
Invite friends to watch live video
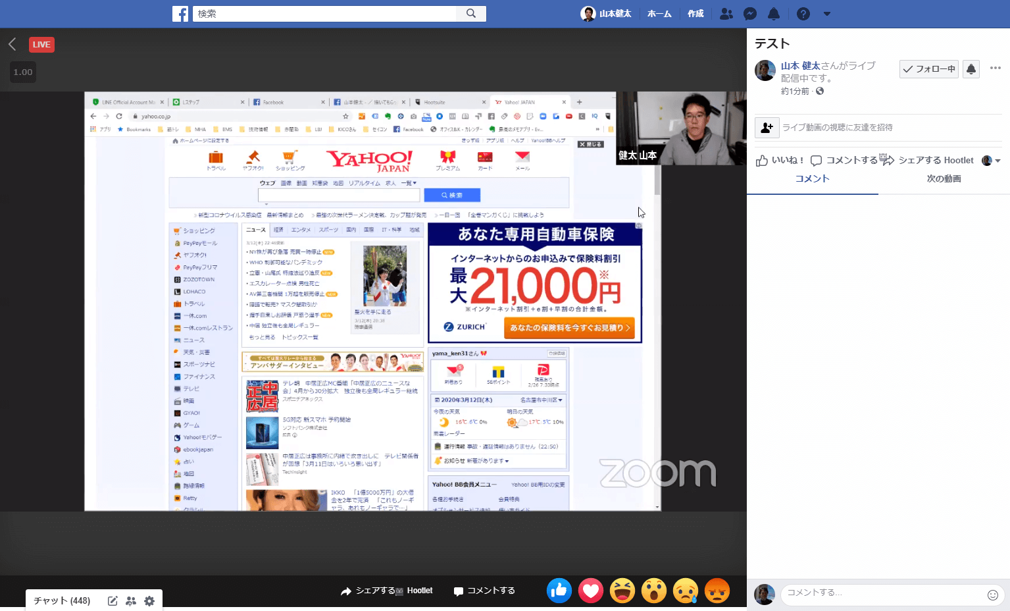click(838, 128)
